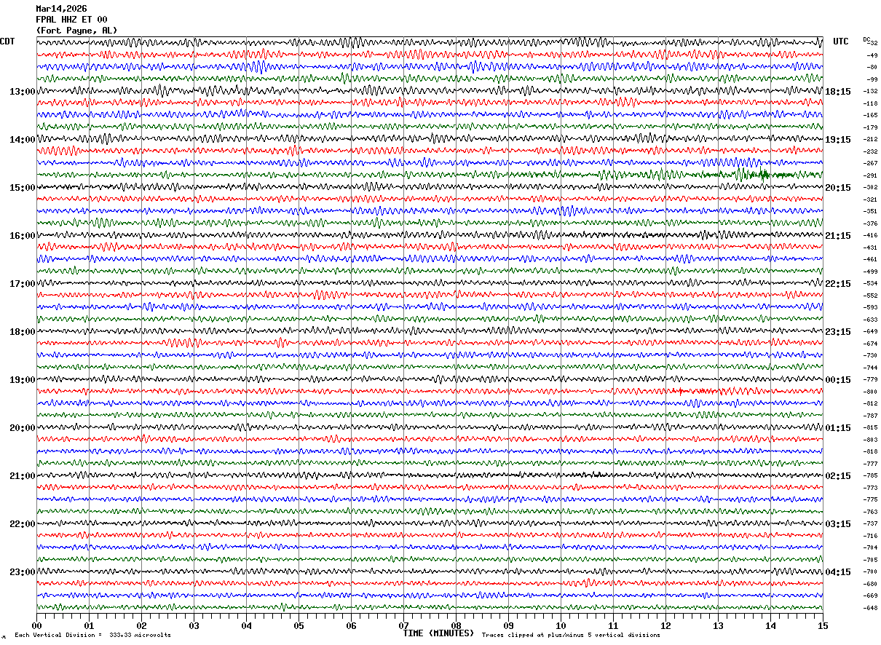Click the 02:15 UTC time label
Viewport: 881px width, 645px height.
837,476
